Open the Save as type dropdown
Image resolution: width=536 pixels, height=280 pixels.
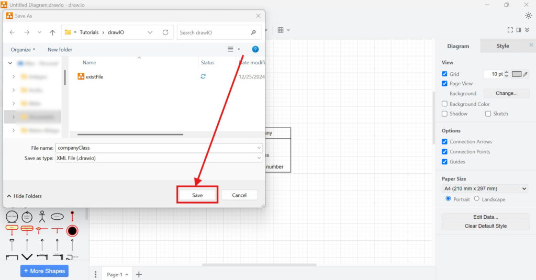(159, 158)
